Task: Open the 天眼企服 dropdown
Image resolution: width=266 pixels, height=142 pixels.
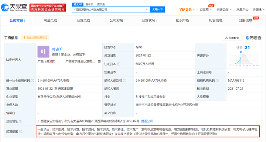Action: click(x=224, y=10)
